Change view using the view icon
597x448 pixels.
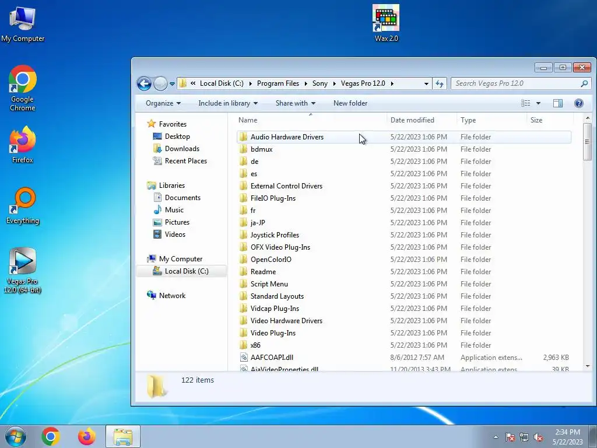tap(526, 103)
